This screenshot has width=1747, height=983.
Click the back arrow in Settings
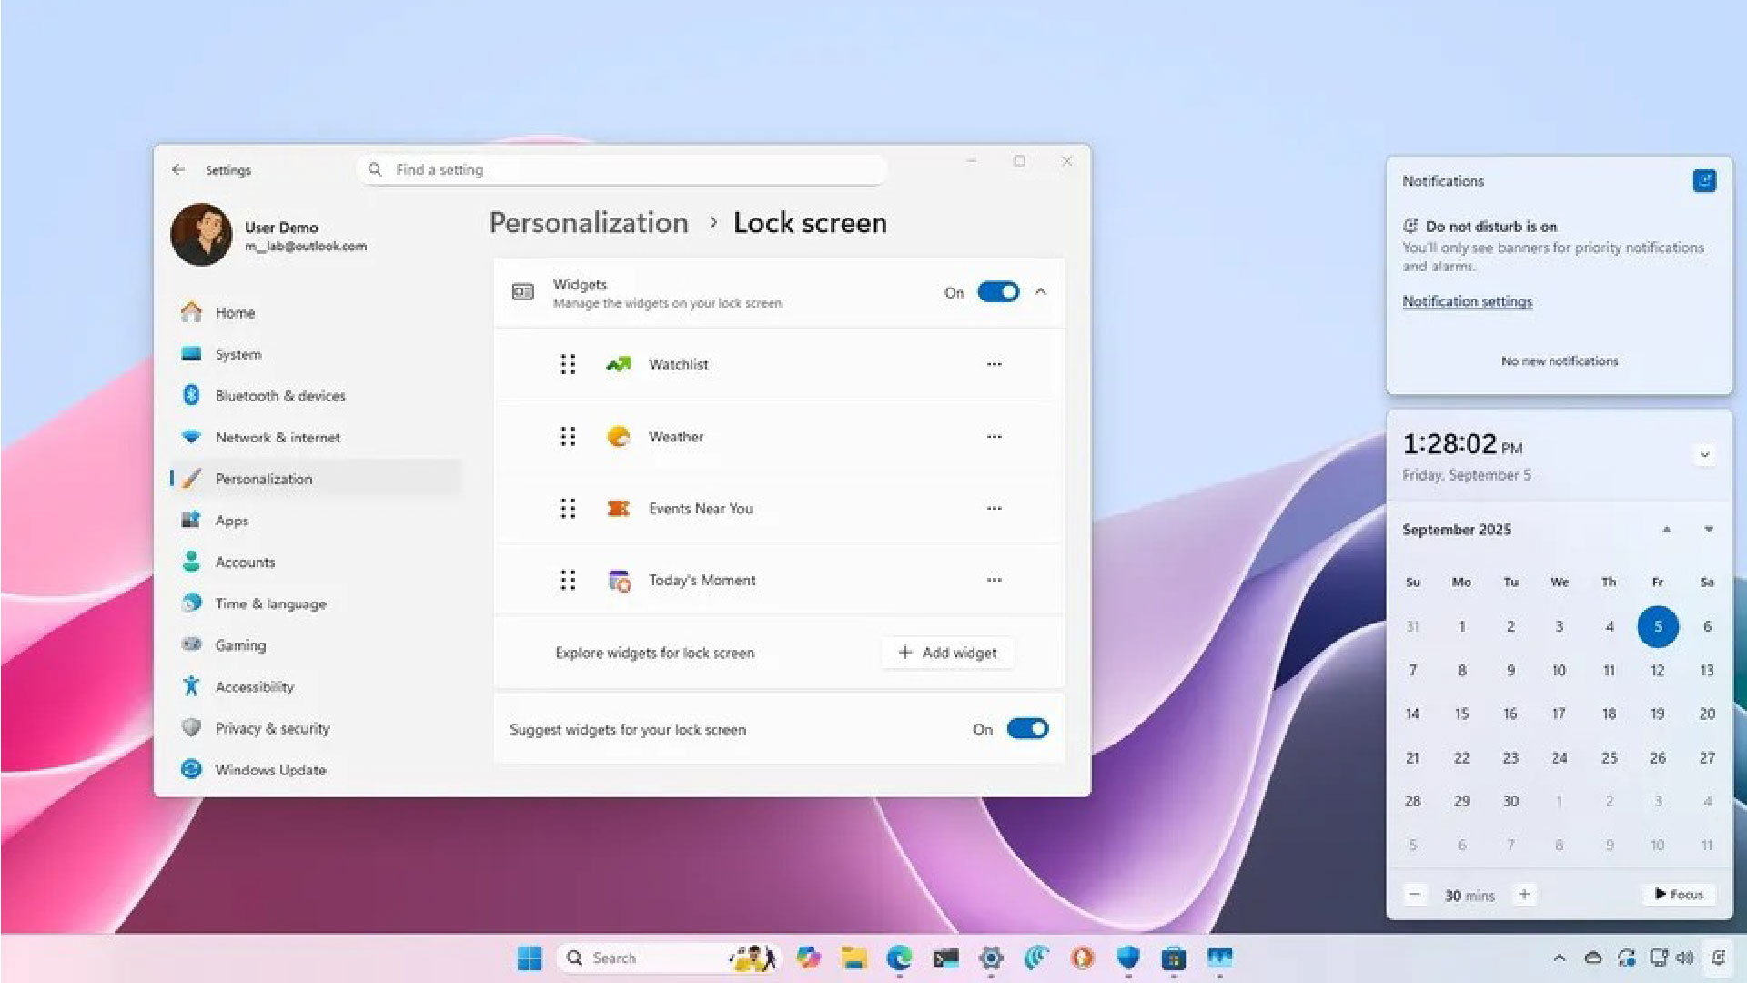click(178, 170)
